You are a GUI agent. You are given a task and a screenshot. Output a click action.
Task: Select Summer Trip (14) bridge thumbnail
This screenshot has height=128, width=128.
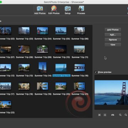point(43,68)
